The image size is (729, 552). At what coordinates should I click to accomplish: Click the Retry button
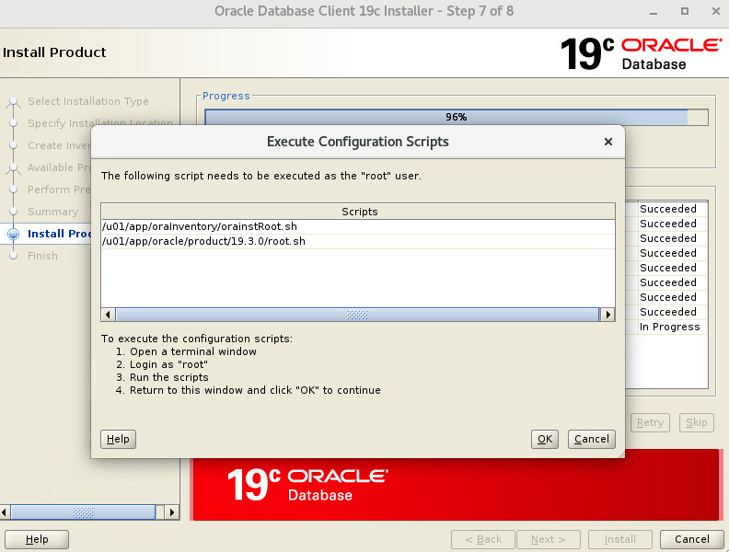click(650, 422)
